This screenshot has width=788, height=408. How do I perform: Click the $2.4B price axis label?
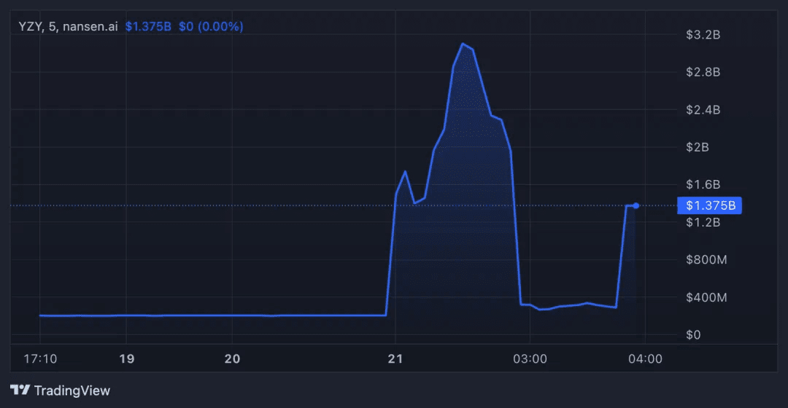(703, 110)
